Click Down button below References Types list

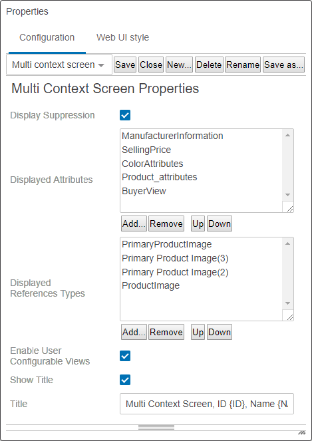(x=220, y=332)
